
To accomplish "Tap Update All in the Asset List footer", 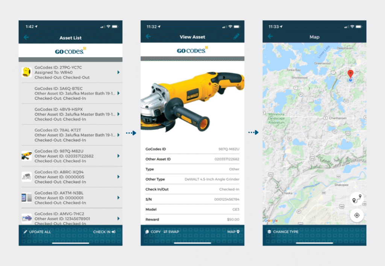I will point(37,232).
